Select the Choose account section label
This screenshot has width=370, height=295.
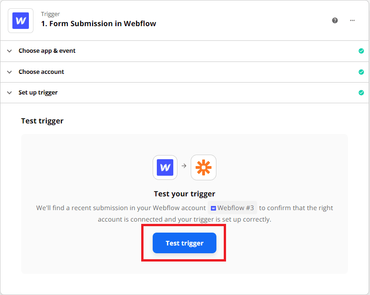(41, 72)
